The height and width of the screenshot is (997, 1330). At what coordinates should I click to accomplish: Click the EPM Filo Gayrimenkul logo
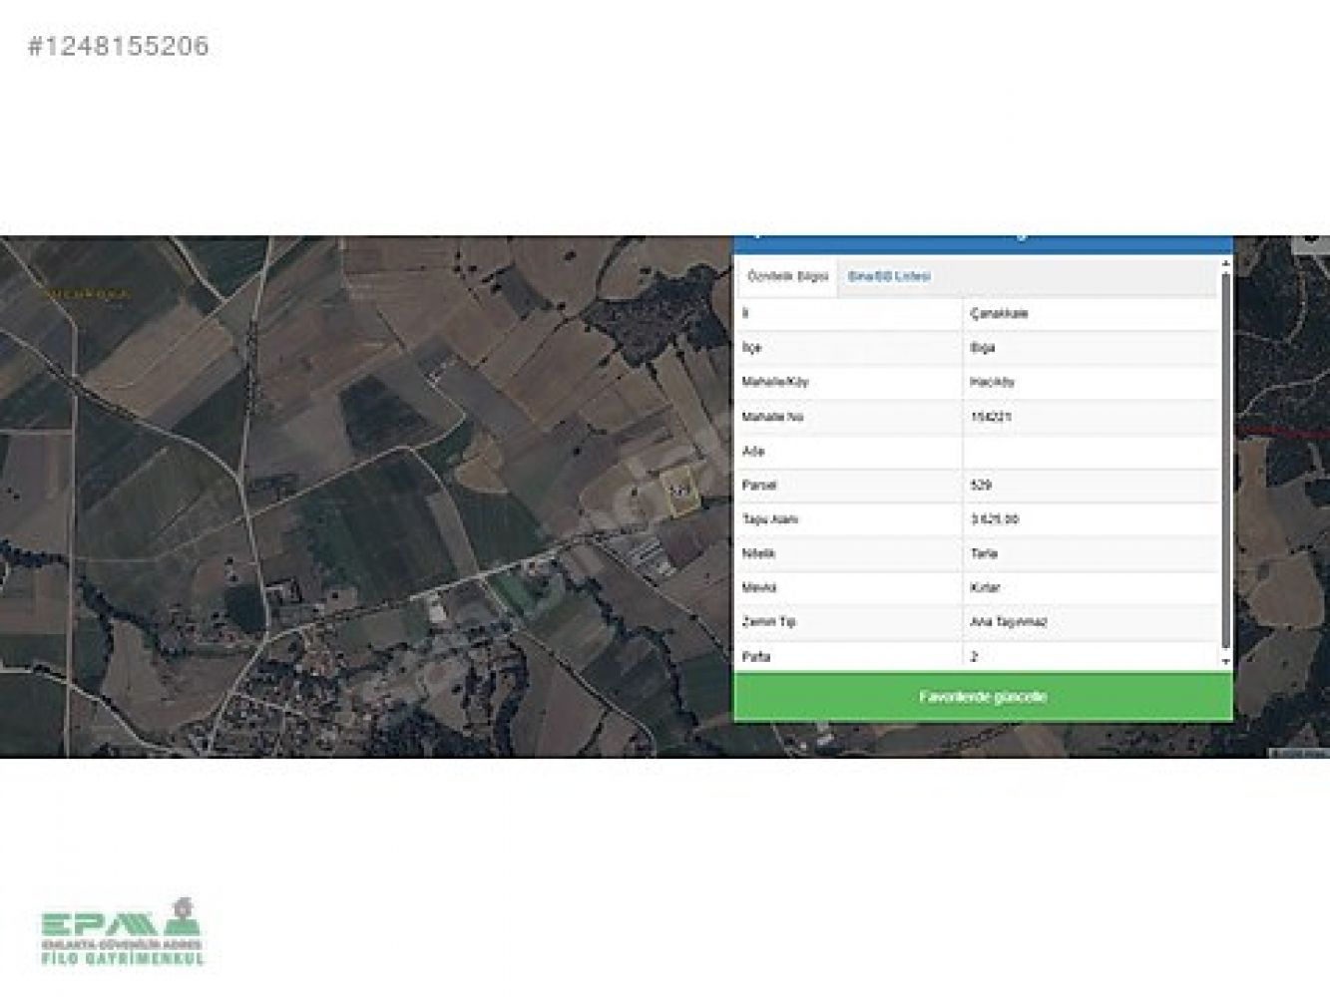pyautogui.click(x=123, y=932)
